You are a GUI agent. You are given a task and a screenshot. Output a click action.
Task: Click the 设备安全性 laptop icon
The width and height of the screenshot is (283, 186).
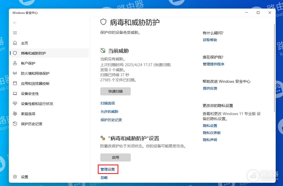[15, 94]
